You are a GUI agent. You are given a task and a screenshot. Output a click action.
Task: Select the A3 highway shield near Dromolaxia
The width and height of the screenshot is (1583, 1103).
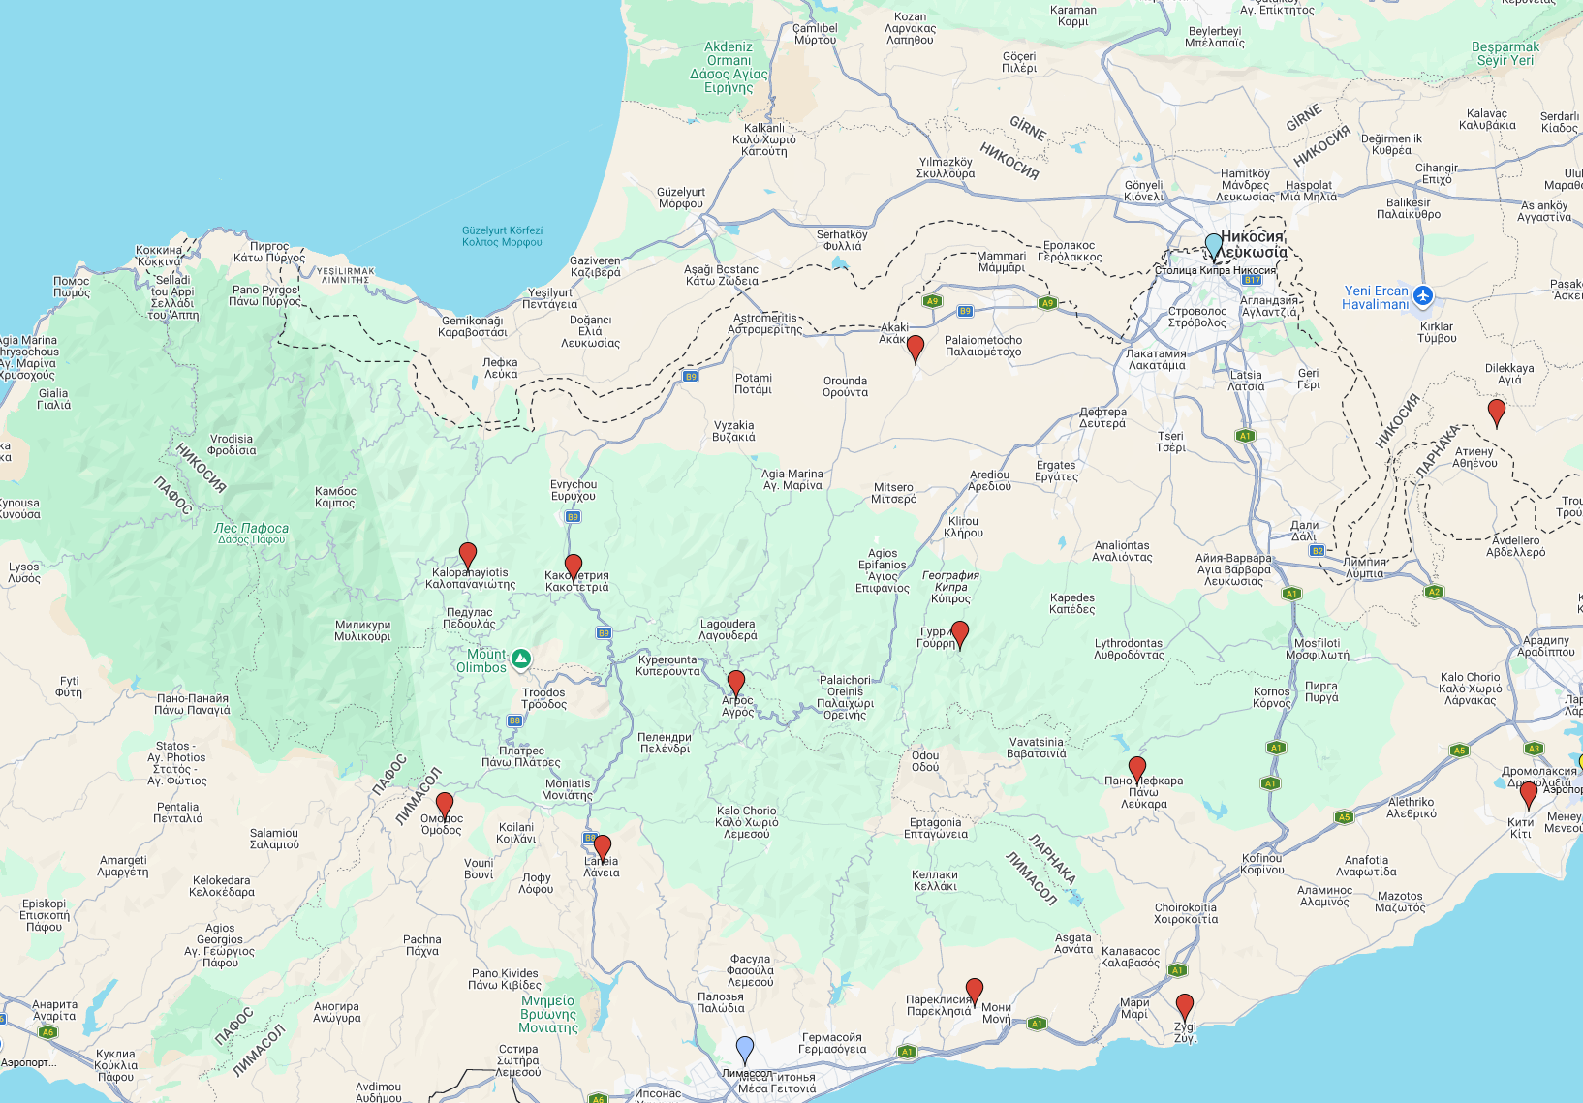point(1534,749)
